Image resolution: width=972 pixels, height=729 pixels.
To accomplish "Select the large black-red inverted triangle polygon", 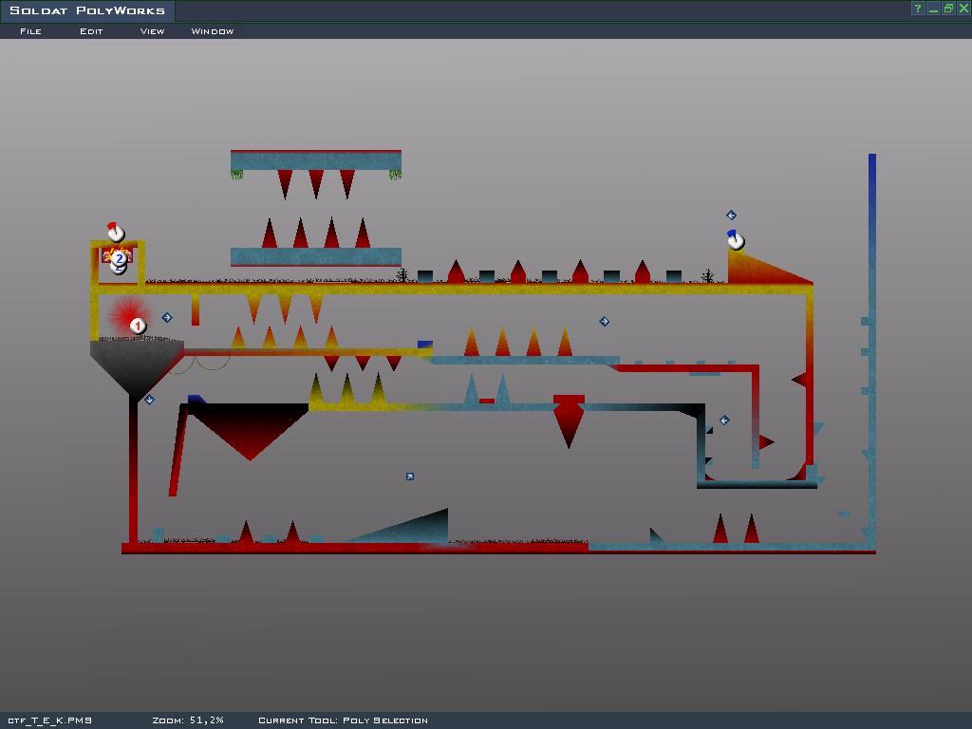I will click(x=250, y=427).
